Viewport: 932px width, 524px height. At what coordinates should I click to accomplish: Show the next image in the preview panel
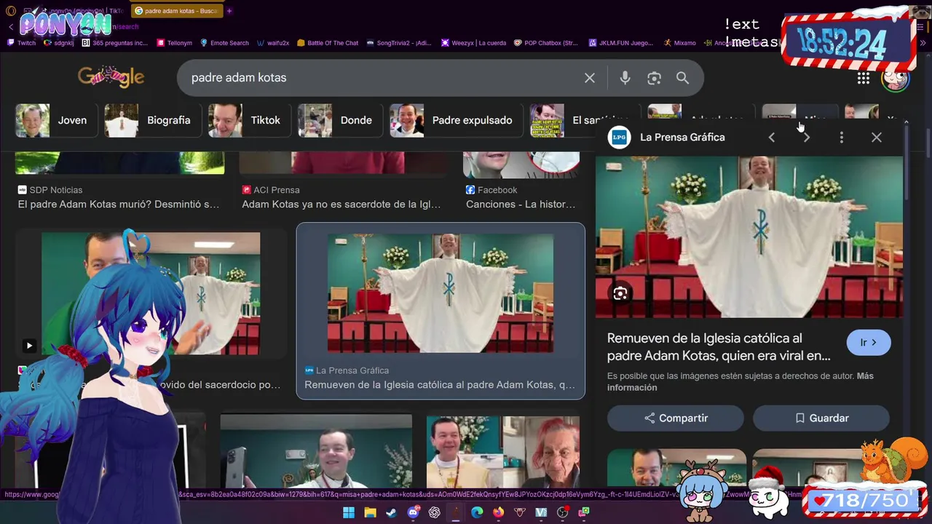tap(806, 137)
